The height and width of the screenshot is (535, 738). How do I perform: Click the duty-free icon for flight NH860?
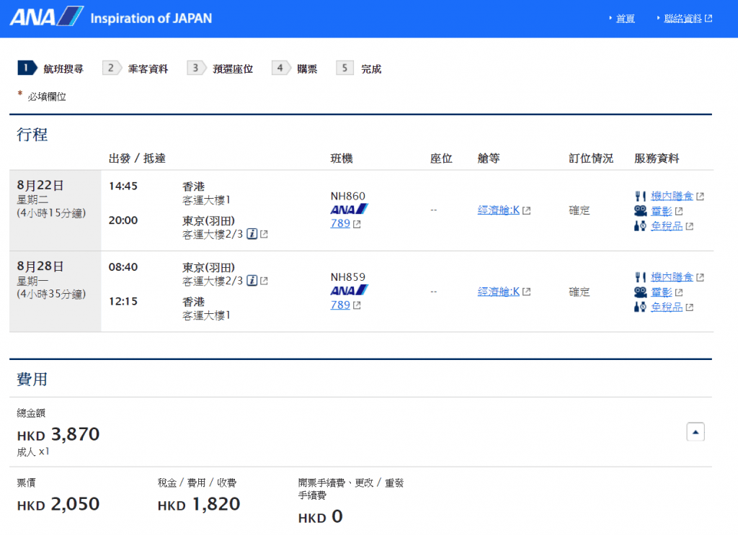click(x=640, y=226)
